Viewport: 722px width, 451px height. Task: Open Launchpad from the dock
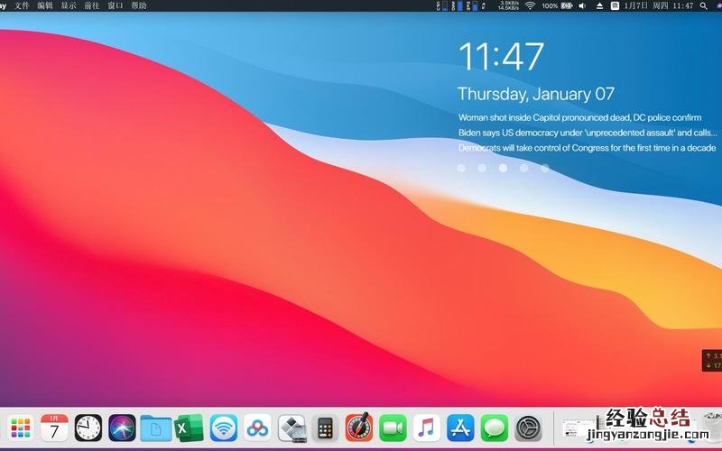click(21, 428)
